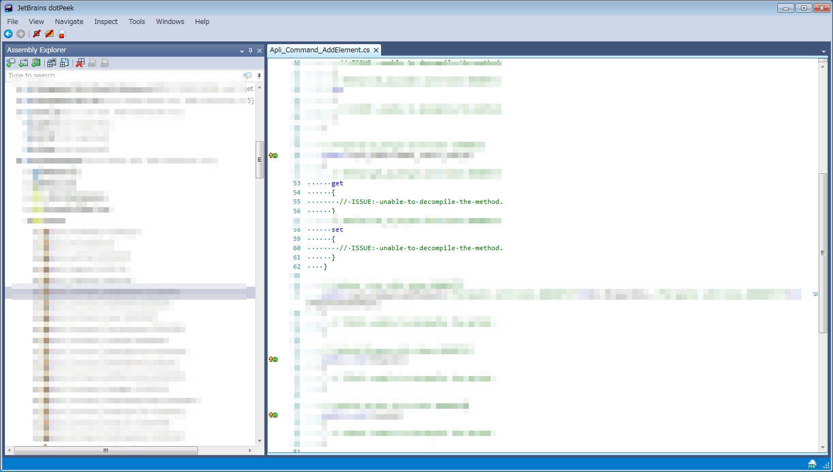Click the code editor vertical scrollbar thumb
This screenshot has width=833, height=472.
click(823, 253)
